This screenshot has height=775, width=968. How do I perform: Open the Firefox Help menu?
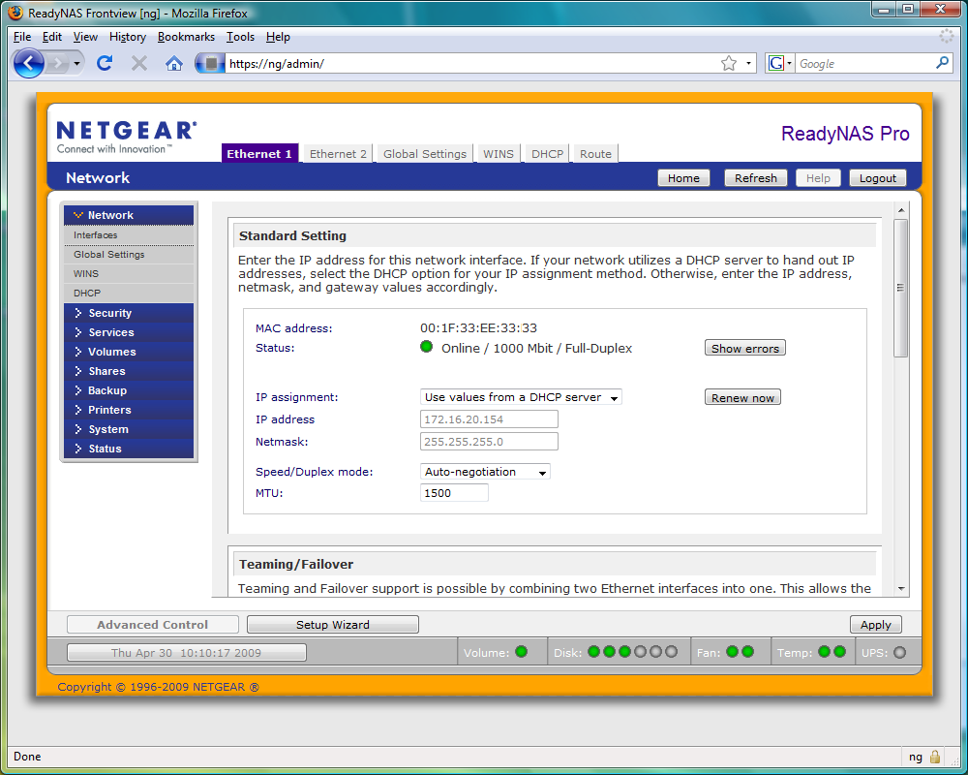point(278,37)
